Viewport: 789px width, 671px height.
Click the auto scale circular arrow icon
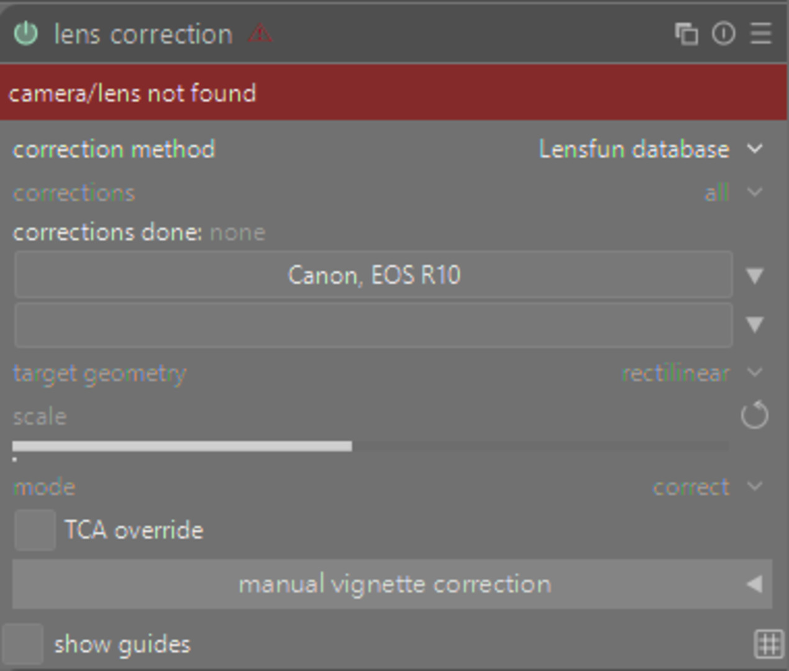(754, 416)
